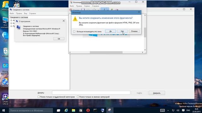Open the touch keyboard tray icon
The height and width of the screenshot is (113, 202).
click(x=162, y=110)
